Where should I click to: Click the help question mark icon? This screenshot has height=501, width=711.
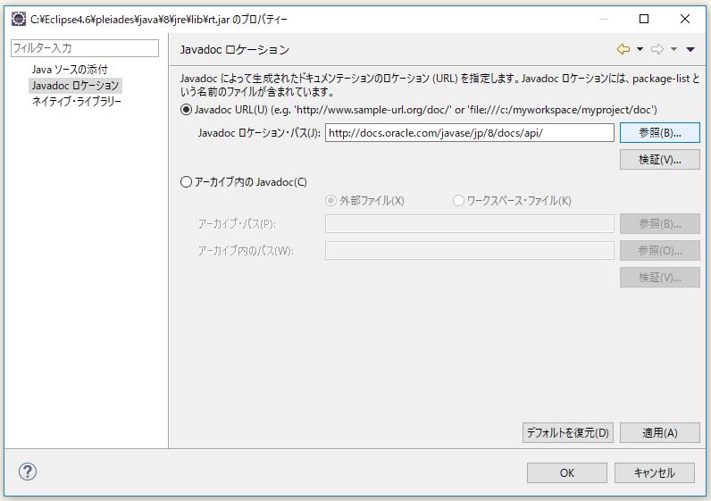tap(28, 472)
